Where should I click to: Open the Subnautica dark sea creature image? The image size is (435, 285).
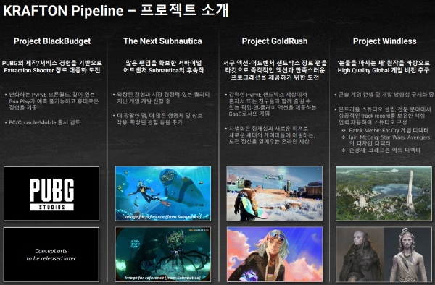pos(163,255)
